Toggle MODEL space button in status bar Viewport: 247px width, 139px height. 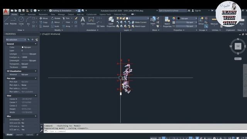tap(154, 138)
